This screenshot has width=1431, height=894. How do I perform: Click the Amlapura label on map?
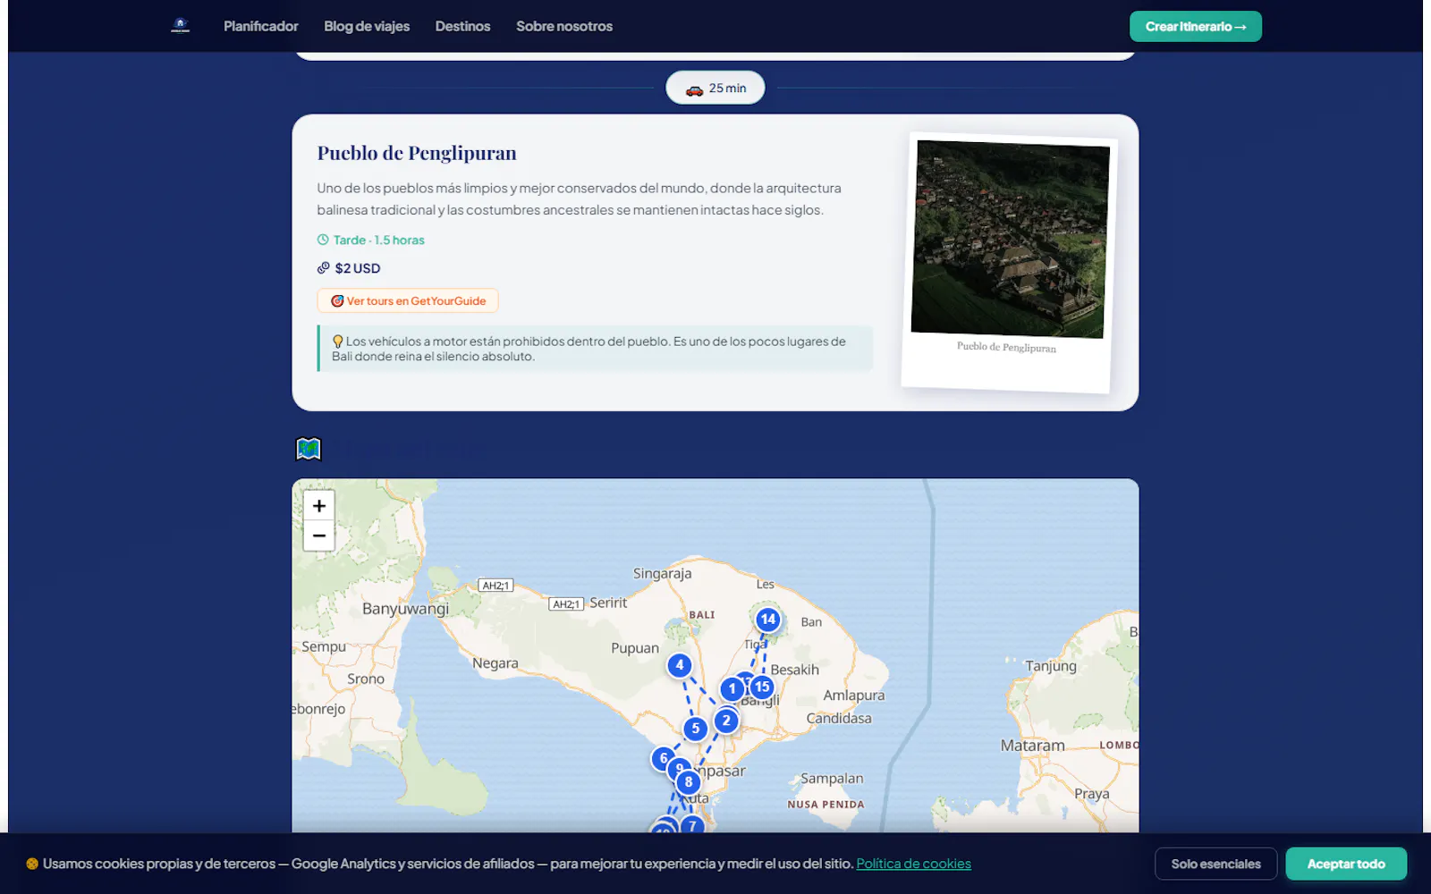[854, 695]
